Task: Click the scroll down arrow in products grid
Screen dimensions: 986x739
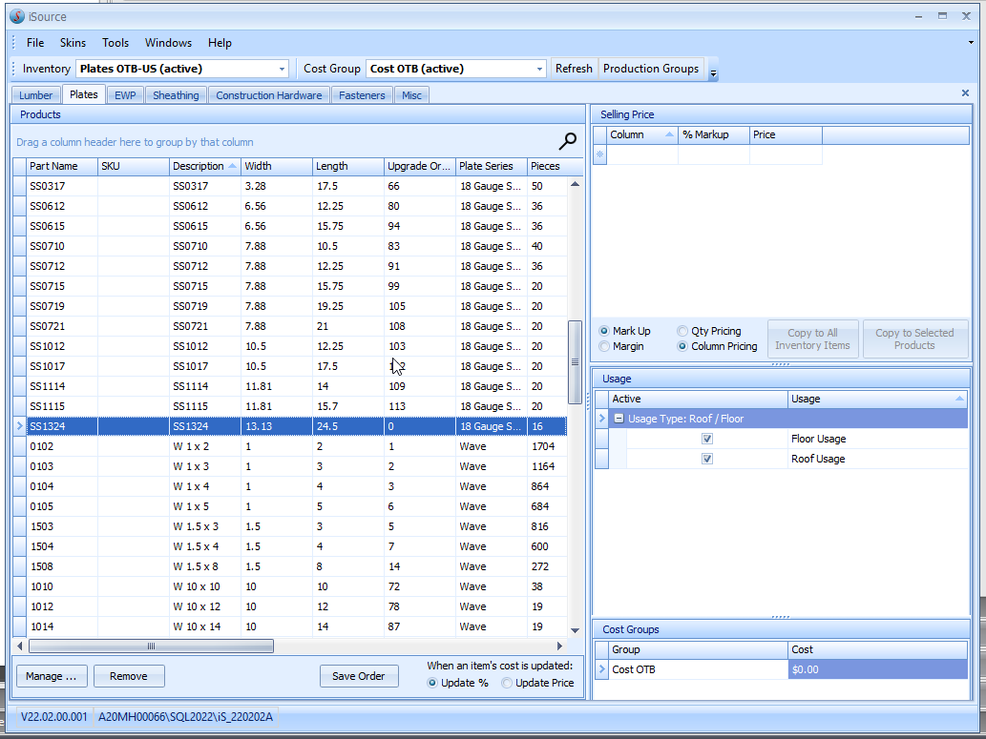Action: (575, 630)
